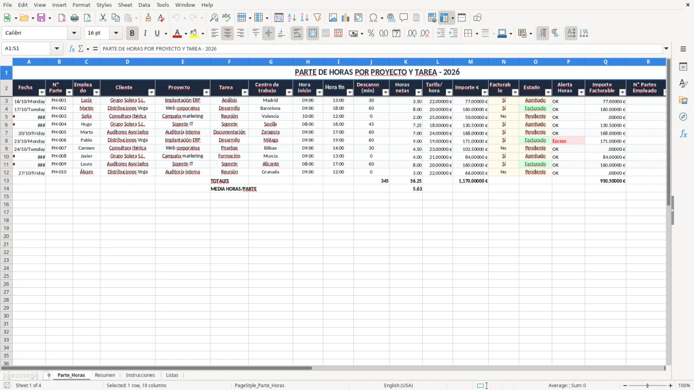The width and height of the screenshot is (694, 390).
Task: Open Print Preview
Action: (87, 18)
